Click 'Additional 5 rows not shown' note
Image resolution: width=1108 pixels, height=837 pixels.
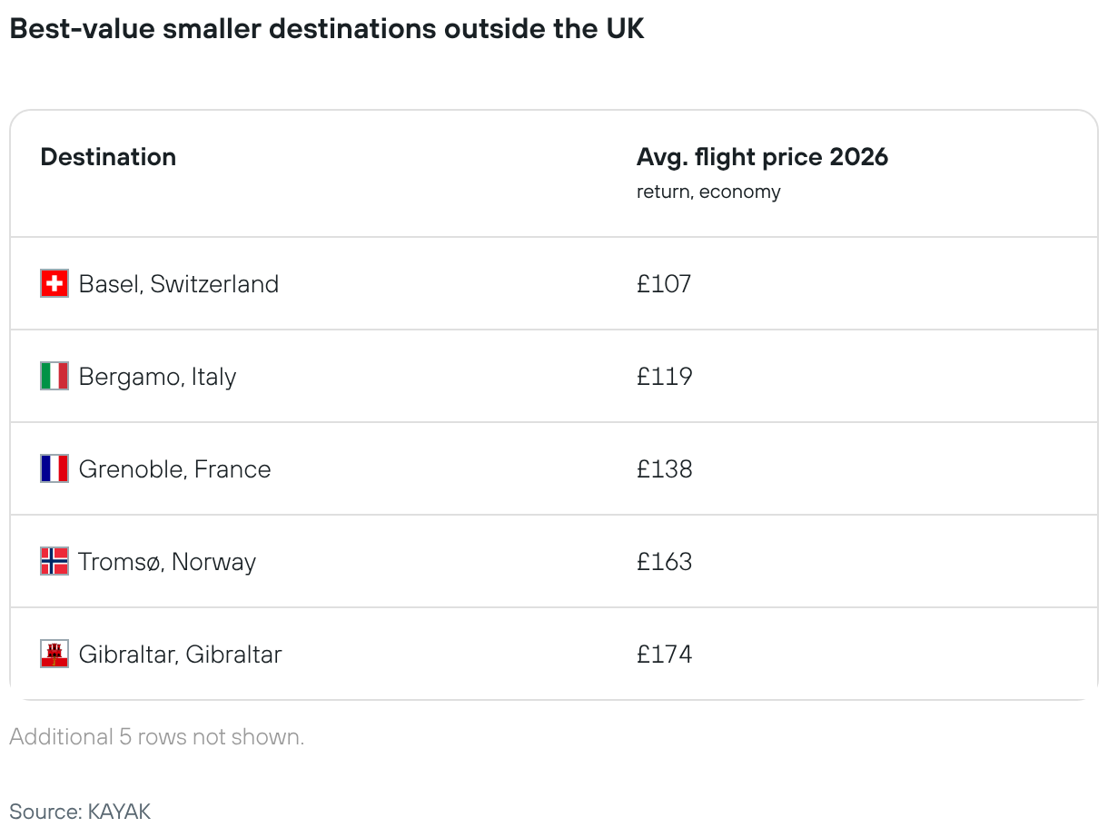157,737
